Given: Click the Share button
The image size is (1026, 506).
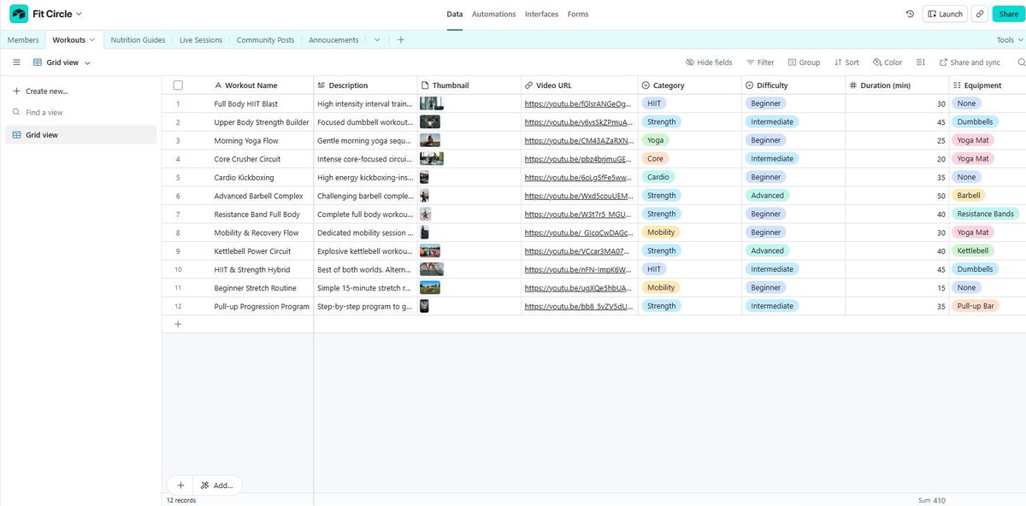Looking at the screenshot, I should [x=1007, y=15].
